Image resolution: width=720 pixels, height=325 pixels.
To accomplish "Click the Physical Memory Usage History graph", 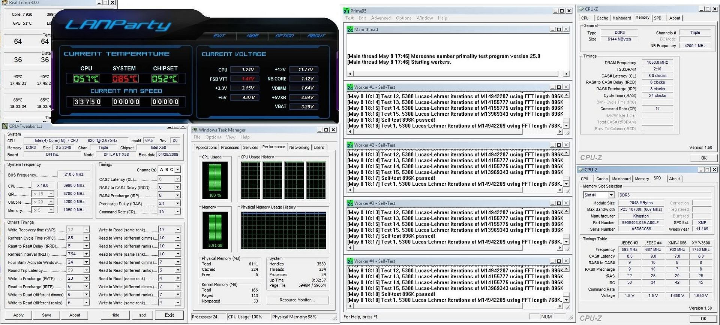I will click(x=283, y=231).
